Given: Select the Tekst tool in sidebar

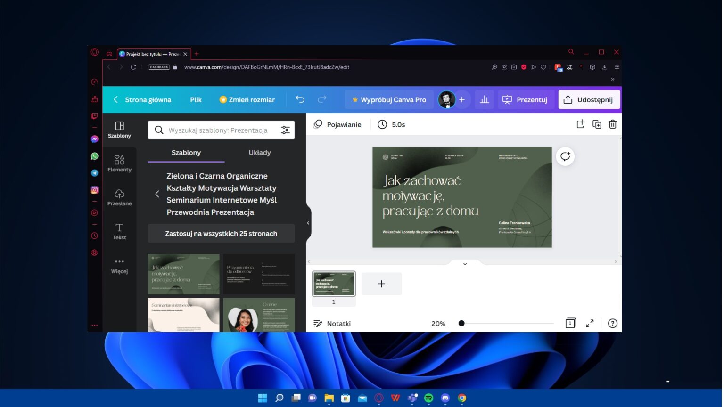Looking at the screenshot, I should click(x=119, y=231).
